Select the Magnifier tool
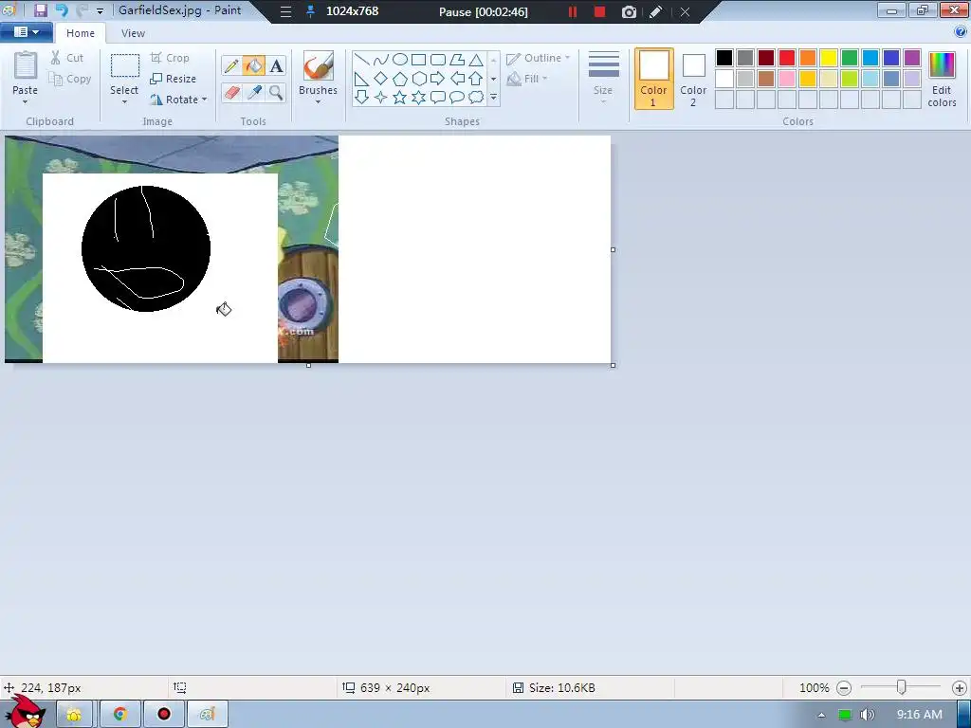The height and width of the screenshot is (728, 971). click(276, 93)
